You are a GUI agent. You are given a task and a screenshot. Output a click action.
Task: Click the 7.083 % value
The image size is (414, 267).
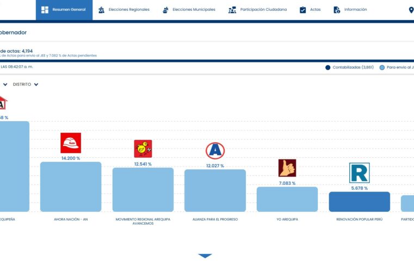pos(287,183)
